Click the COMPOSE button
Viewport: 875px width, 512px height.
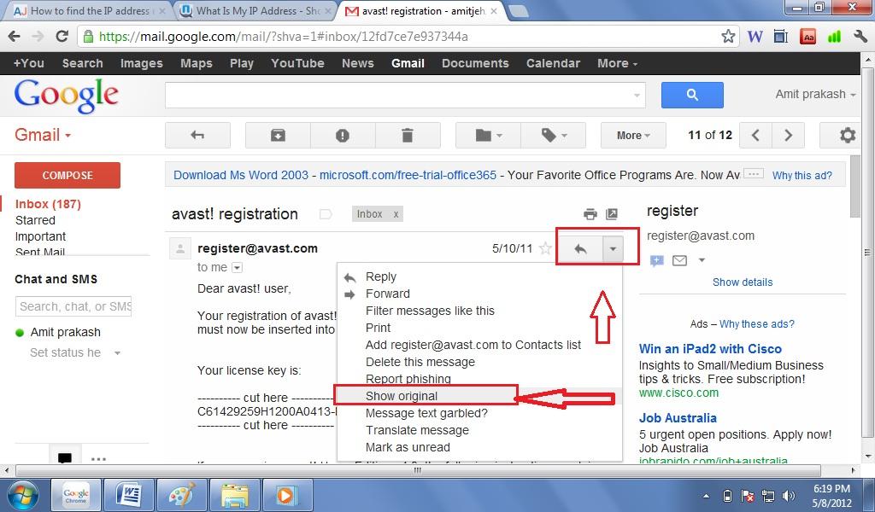tap(68, 175)
